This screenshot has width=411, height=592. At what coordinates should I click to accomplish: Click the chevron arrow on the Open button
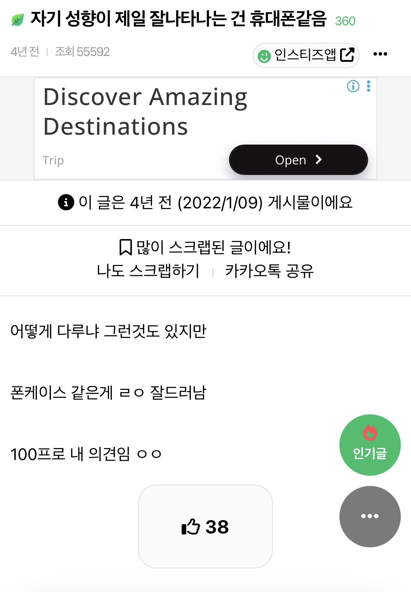[319, 160]
